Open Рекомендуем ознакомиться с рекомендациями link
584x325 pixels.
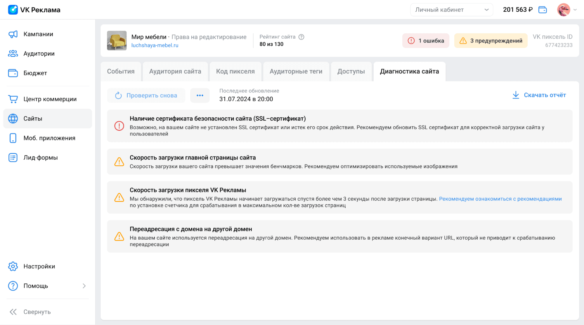[500, 199]
